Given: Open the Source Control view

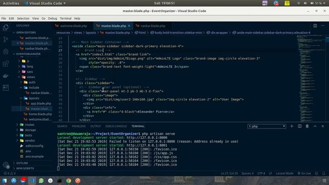Looking at the screenshot, I should [x=6, y=40].
